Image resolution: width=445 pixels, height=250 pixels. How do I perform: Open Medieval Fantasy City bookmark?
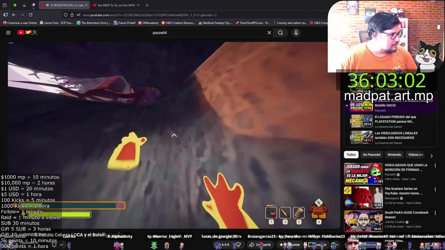pyautogui.click(x=216, y=23)
